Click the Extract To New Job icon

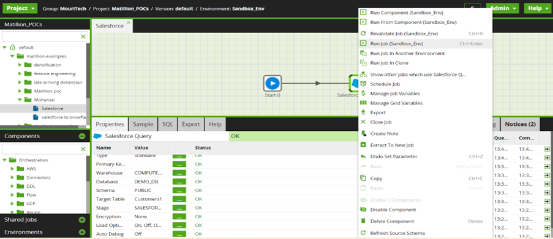pyautogui.click(x=363, y=145)
